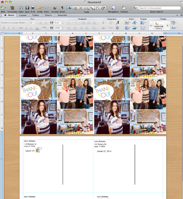Viewport: 183px width, 199px height.
Task: Switch to the Layout tab
Action: point(23,15)
